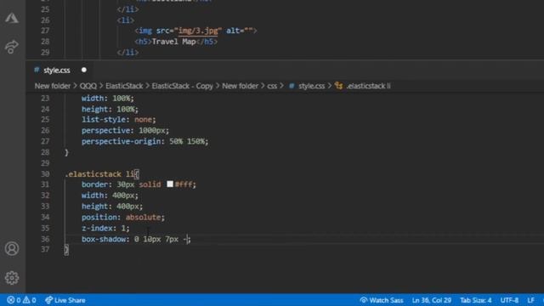The width and height of the screenshot is (544, 306).
Task: Click the 'border' property on line 31
Action: coord(94,184)
